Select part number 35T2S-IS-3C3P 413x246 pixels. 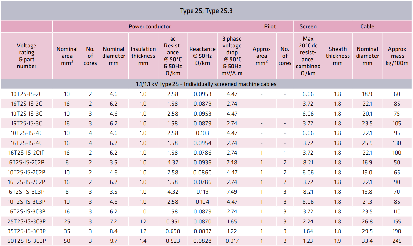tap(27, 231)
